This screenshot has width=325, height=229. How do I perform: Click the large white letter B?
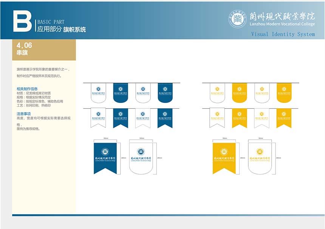22,22
